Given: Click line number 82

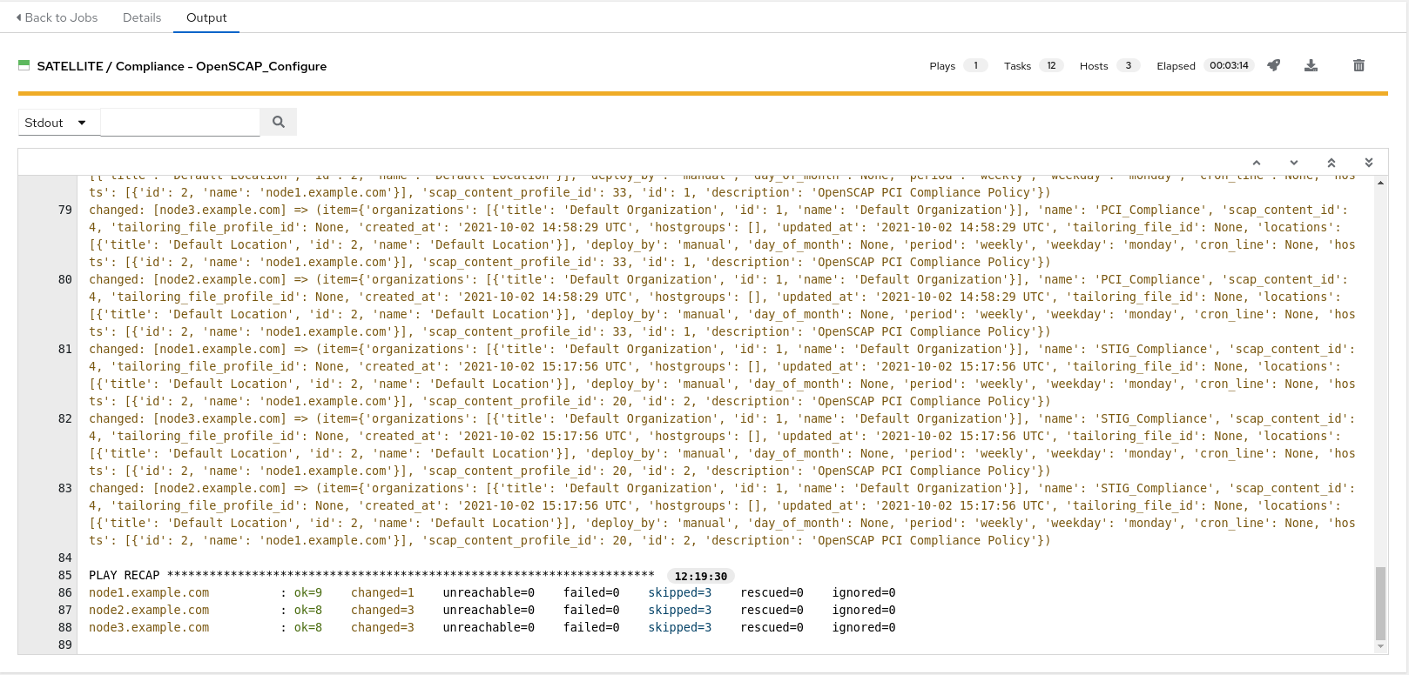Looking at the screenshot, I should click(65, 418).
